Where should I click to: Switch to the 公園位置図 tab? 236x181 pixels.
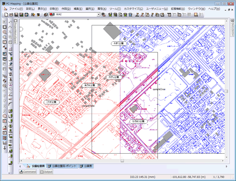(x=36, y=166)
